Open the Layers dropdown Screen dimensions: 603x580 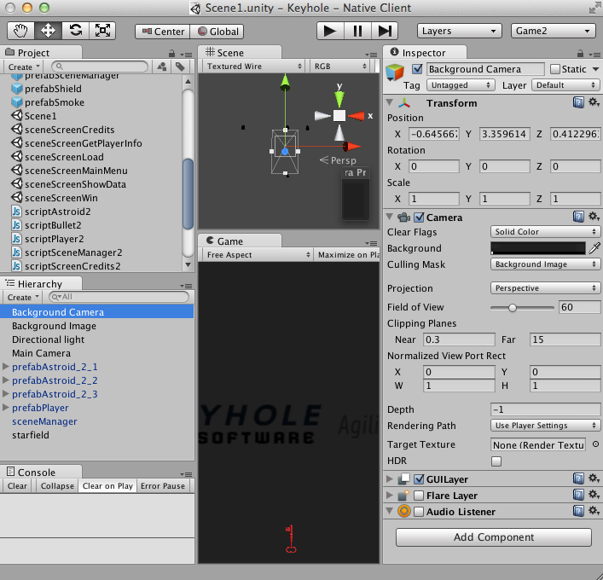coord(459,31)
